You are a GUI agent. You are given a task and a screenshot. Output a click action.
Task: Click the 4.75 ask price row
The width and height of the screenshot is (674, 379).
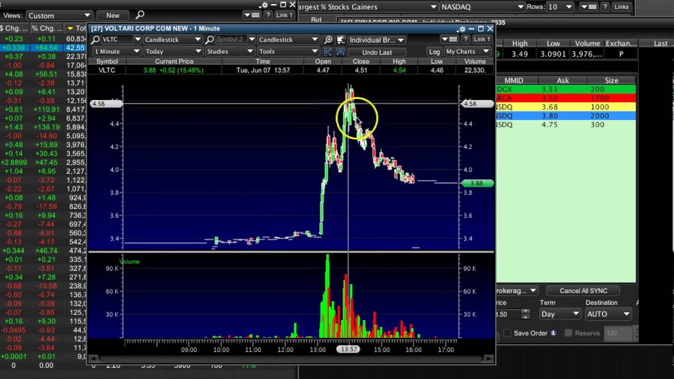point(566,125)
